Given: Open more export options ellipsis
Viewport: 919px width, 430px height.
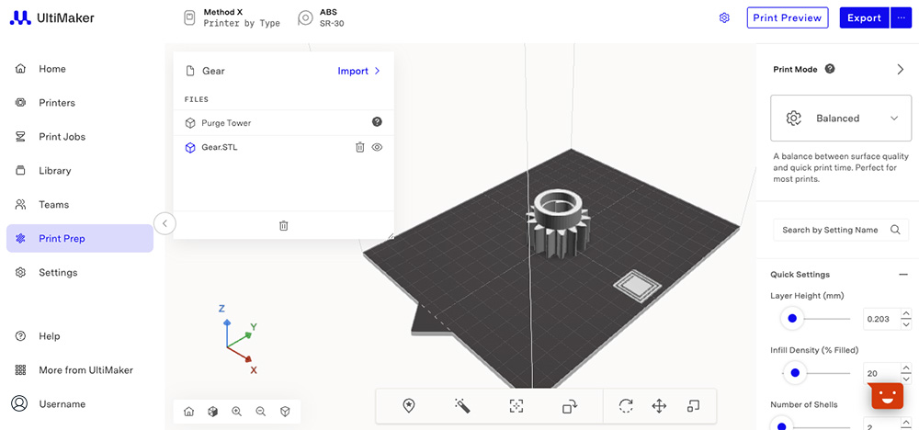Looking at the screenshot, I should (901, 17).
